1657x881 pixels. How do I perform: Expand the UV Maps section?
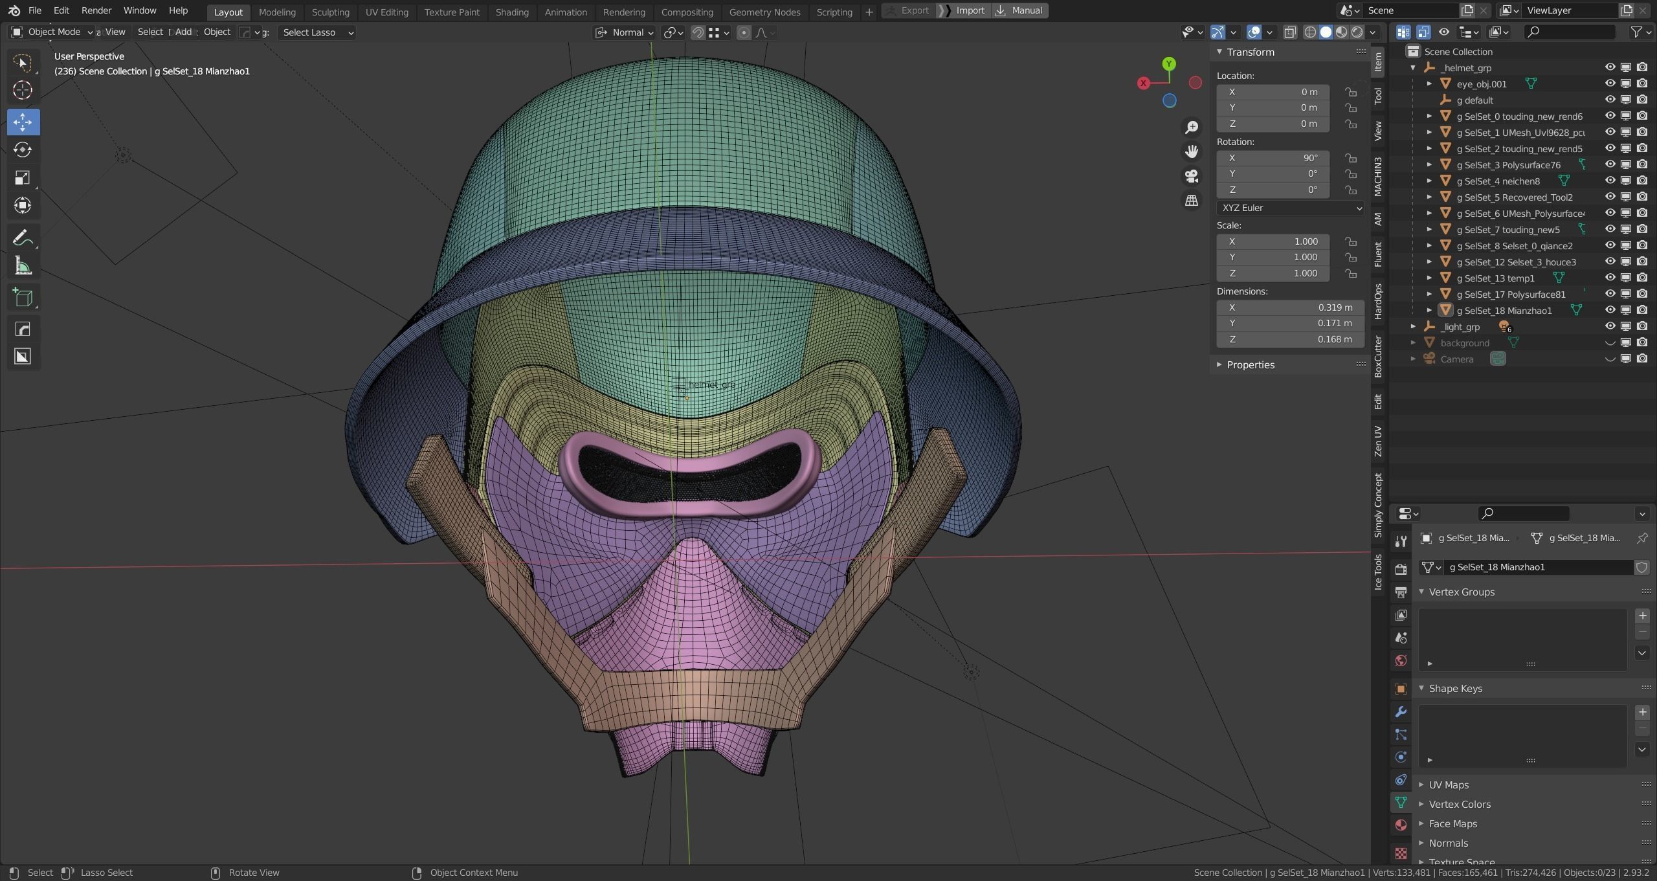click(1421, 785)
